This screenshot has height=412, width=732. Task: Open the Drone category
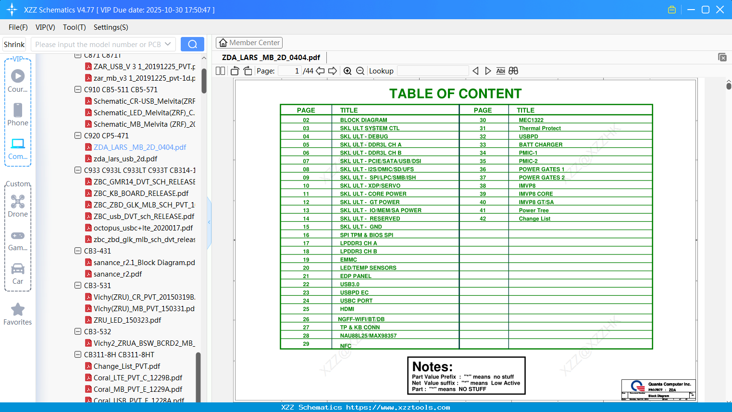[18, 206]
